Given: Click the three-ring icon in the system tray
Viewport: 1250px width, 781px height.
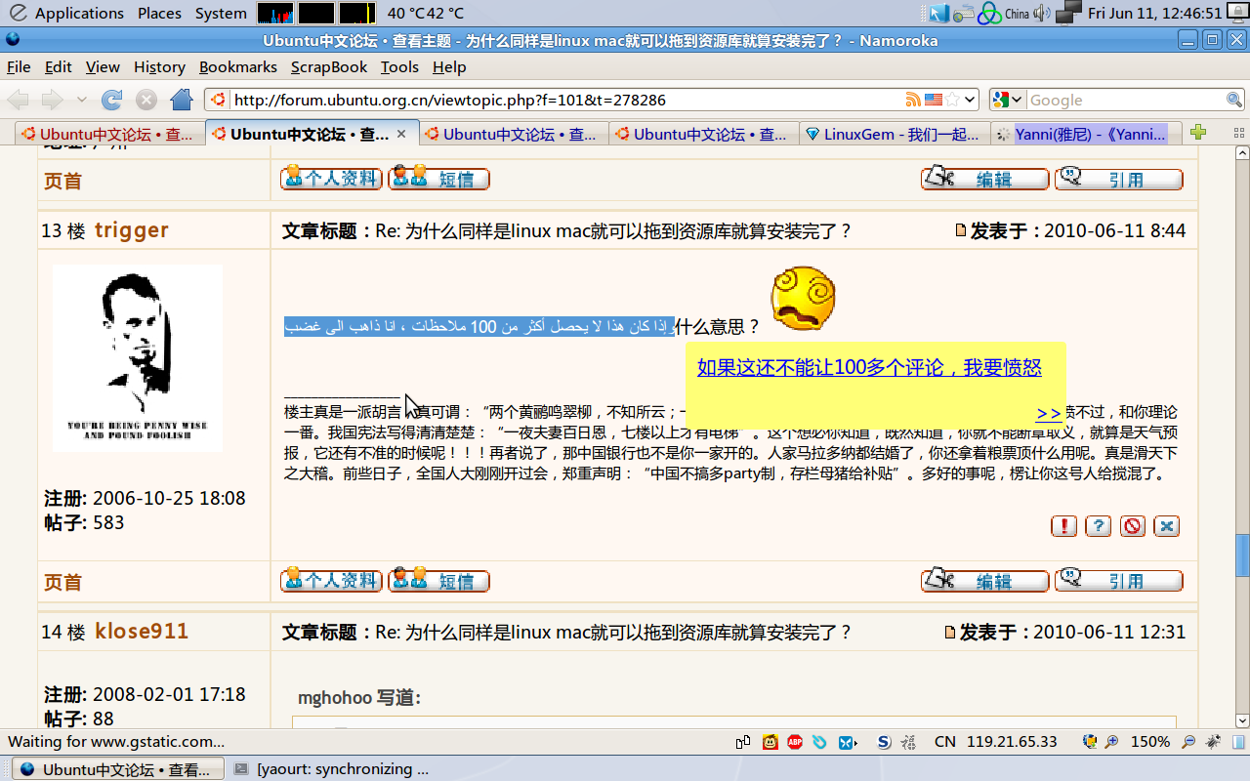Looking at the screenshot, I should (x=990, y=14).
